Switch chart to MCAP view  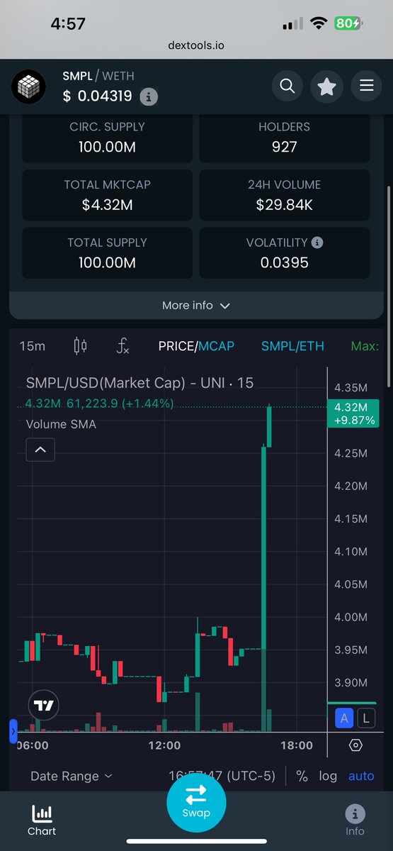217,346
